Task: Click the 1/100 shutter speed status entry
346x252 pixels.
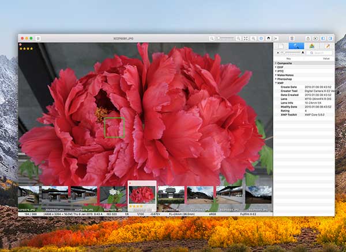Action: pos(140,214)
